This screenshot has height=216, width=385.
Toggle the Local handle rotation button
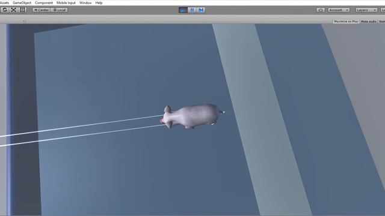click(59, 10)
